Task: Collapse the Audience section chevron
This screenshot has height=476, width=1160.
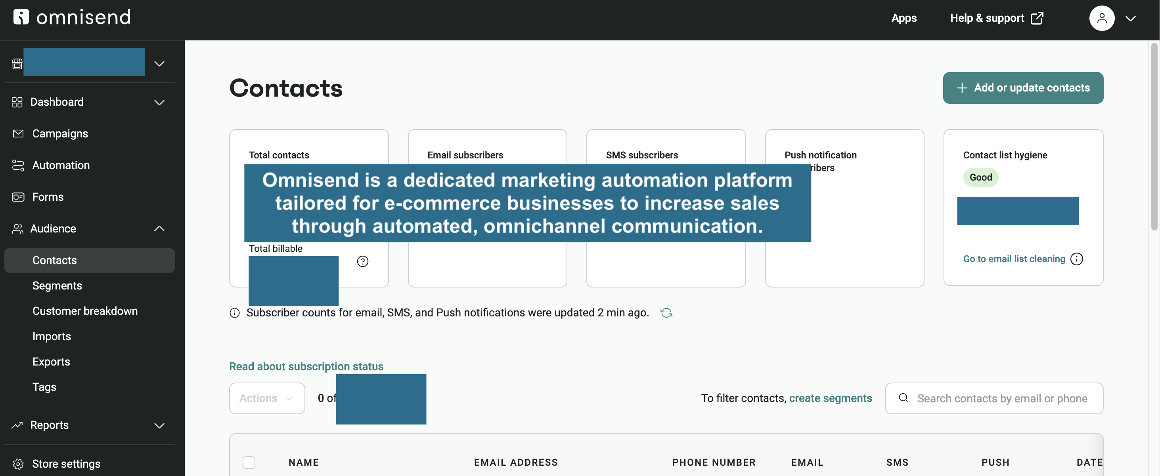Action: pos(159,228)
